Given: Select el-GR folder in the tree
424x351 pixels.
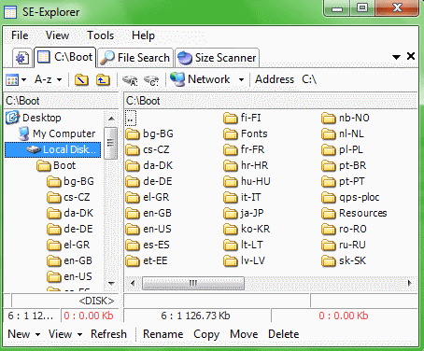Looking at the screenshot, I should point(68,245).
